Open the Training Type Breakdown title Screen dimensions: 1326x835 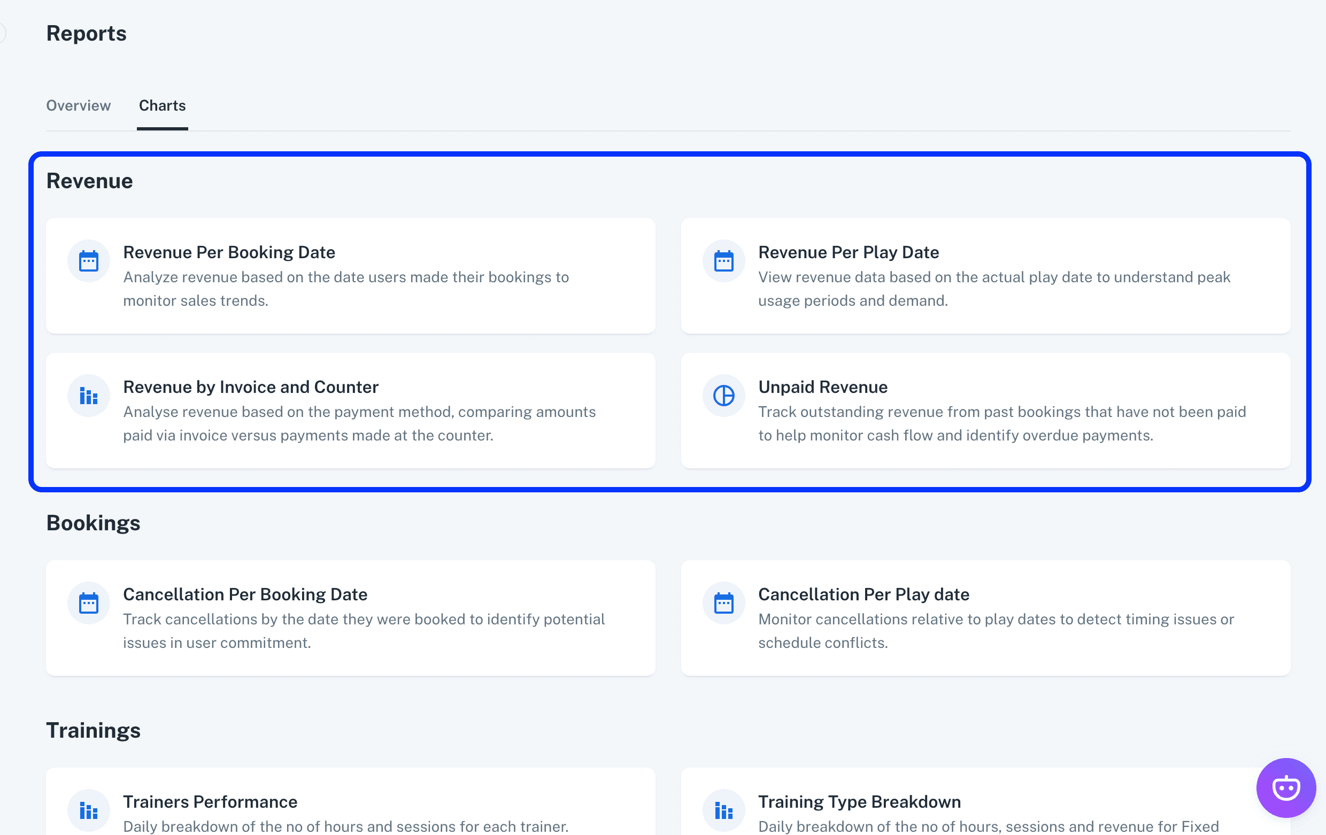[x=859, y=802]
